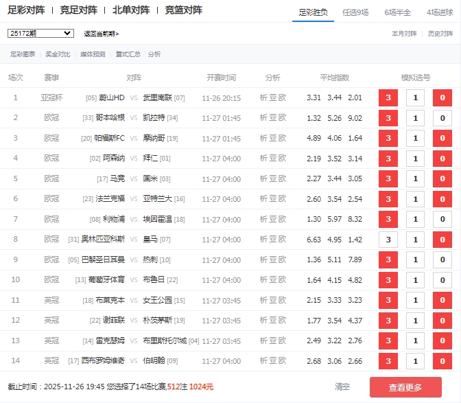Toggle pick 3 for match 1 蔚山HD
The height and width of the screenshot is (403, 461).
click(x=388, y=98)
